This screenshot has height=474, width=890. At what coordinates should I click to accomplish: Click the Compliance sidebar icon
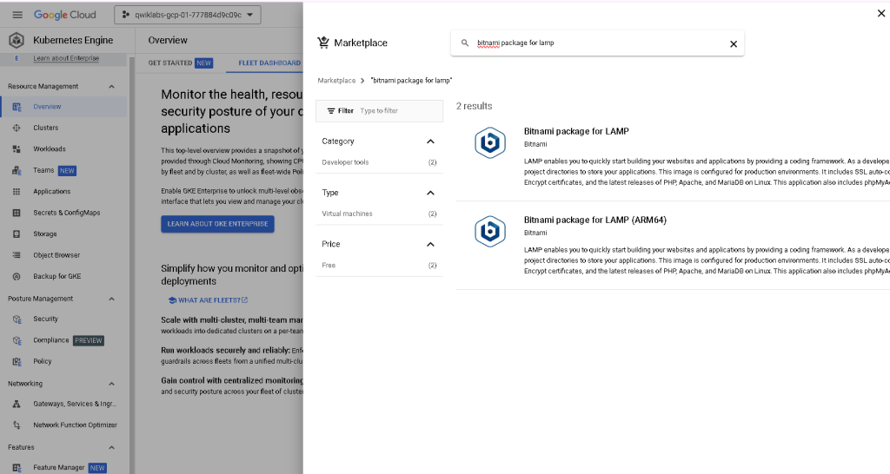(x=17, y=340)
